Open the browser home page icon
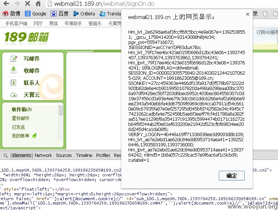Image resolution: width=278 pixels, height=210 pixels. tap(38, 3)
